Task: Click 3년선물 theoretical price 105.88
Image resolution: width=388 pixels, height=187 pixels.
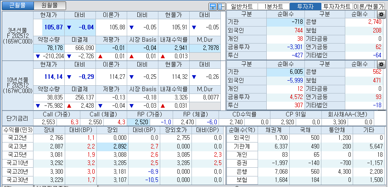Action: coord(117,27)
